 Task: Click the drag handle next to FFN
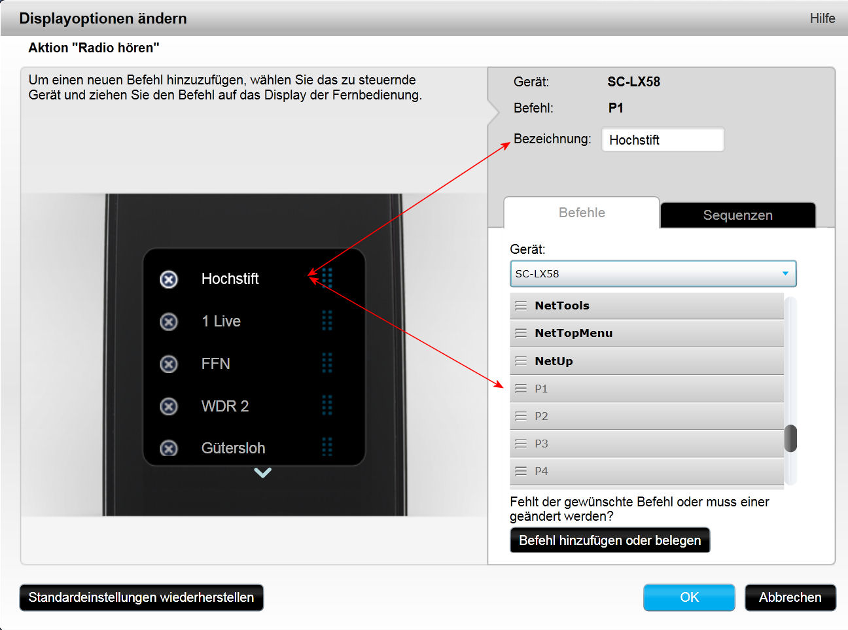click(x=327, y=363)
